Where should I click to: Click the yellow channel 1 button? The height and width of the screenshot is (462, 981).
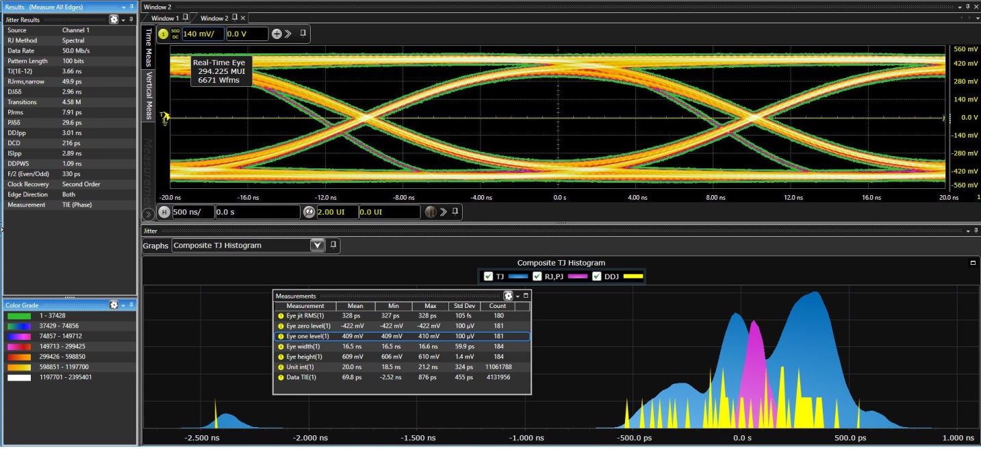tap(164, 34)
